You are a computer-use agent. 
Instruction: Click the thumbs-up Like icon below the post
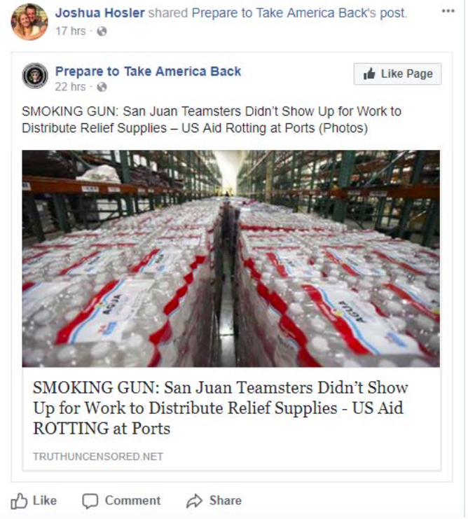click(x=19, y=501)
